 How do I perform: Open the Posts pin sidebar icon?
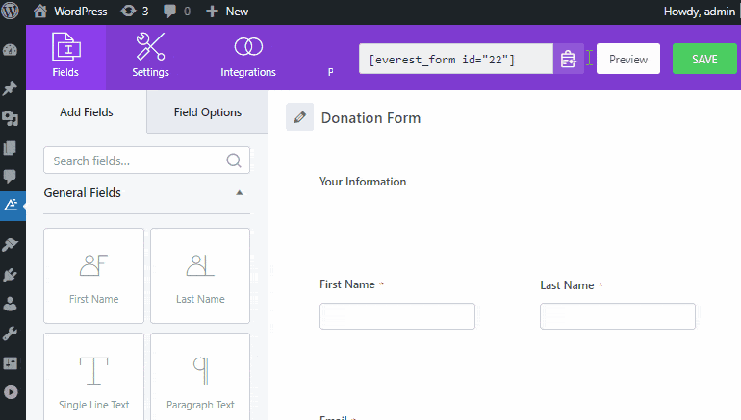(x=10, y=88)
